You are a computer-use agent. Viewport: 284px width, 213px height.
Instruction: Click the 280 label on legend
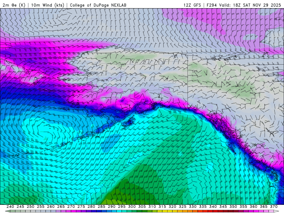(91, 207)
